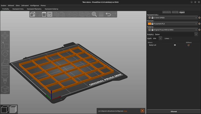Switch to sliced layers preview view
Viewport: 201px width, 114px height.
pos(13,109)
